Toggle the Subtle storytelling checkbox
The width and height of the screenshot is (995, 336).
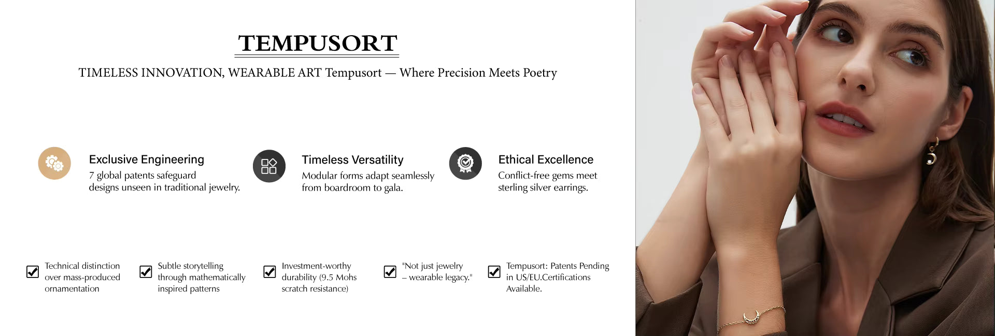pos(146,272)
